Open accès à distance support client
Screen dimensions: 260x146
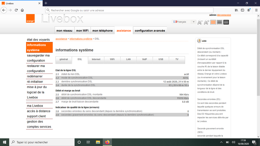tap(39, 114)
